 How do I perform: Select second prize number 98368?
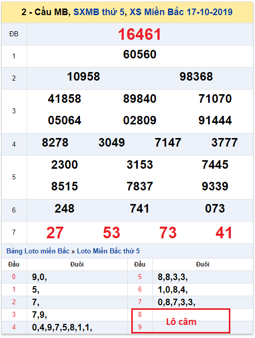tap(196, 77)
